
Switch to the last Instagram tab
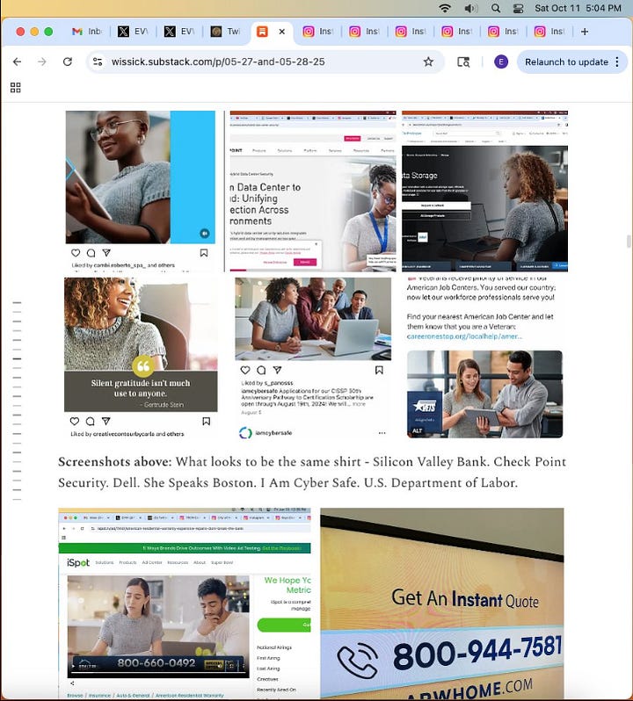tap(549, 32)
